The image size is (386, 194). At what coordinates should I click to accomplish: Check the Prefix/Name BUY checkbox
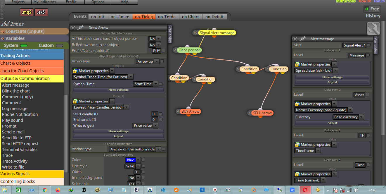[x=164, y=51]
